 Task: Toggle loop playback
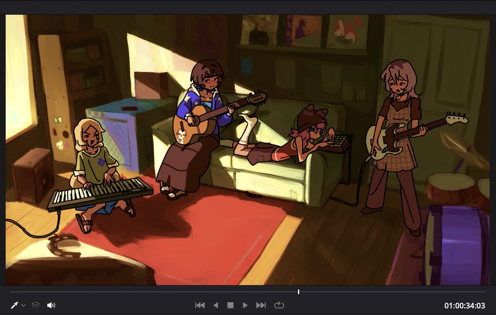click(279, 305)
